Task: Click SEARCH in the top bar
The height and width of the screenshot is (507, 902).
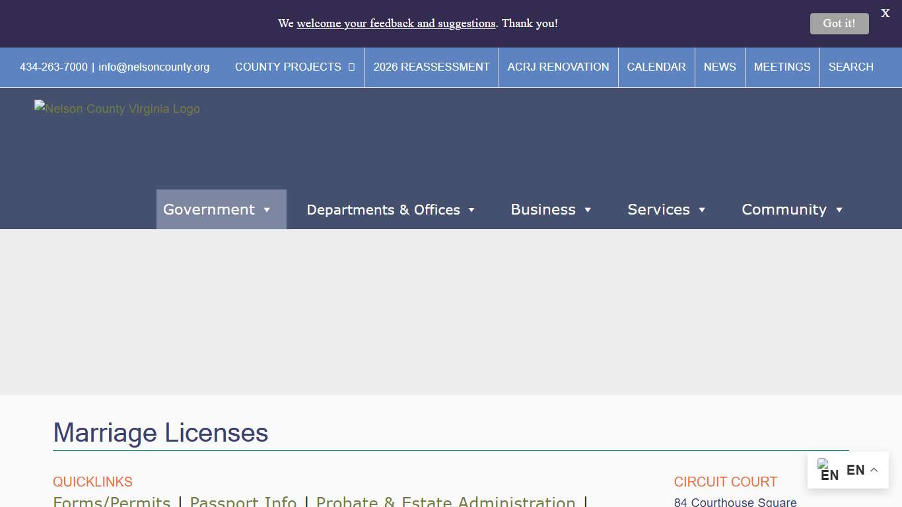Action: tap(850, 67)
